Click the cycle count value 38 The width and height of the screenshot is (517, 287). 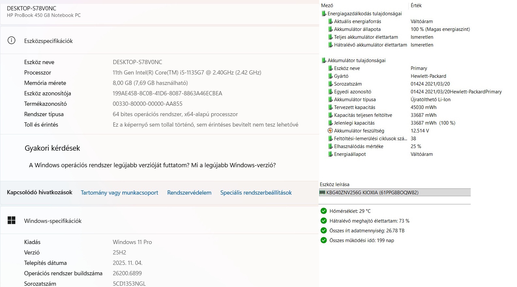(x=413, y=139)
